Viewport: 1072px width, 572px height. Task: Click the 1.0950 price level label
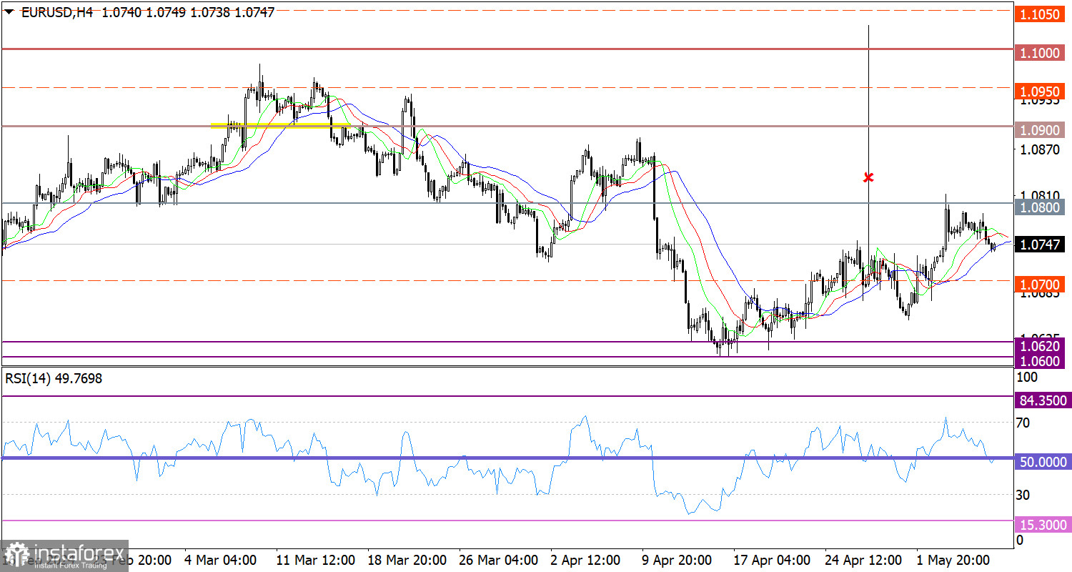tap(1038, 92)
